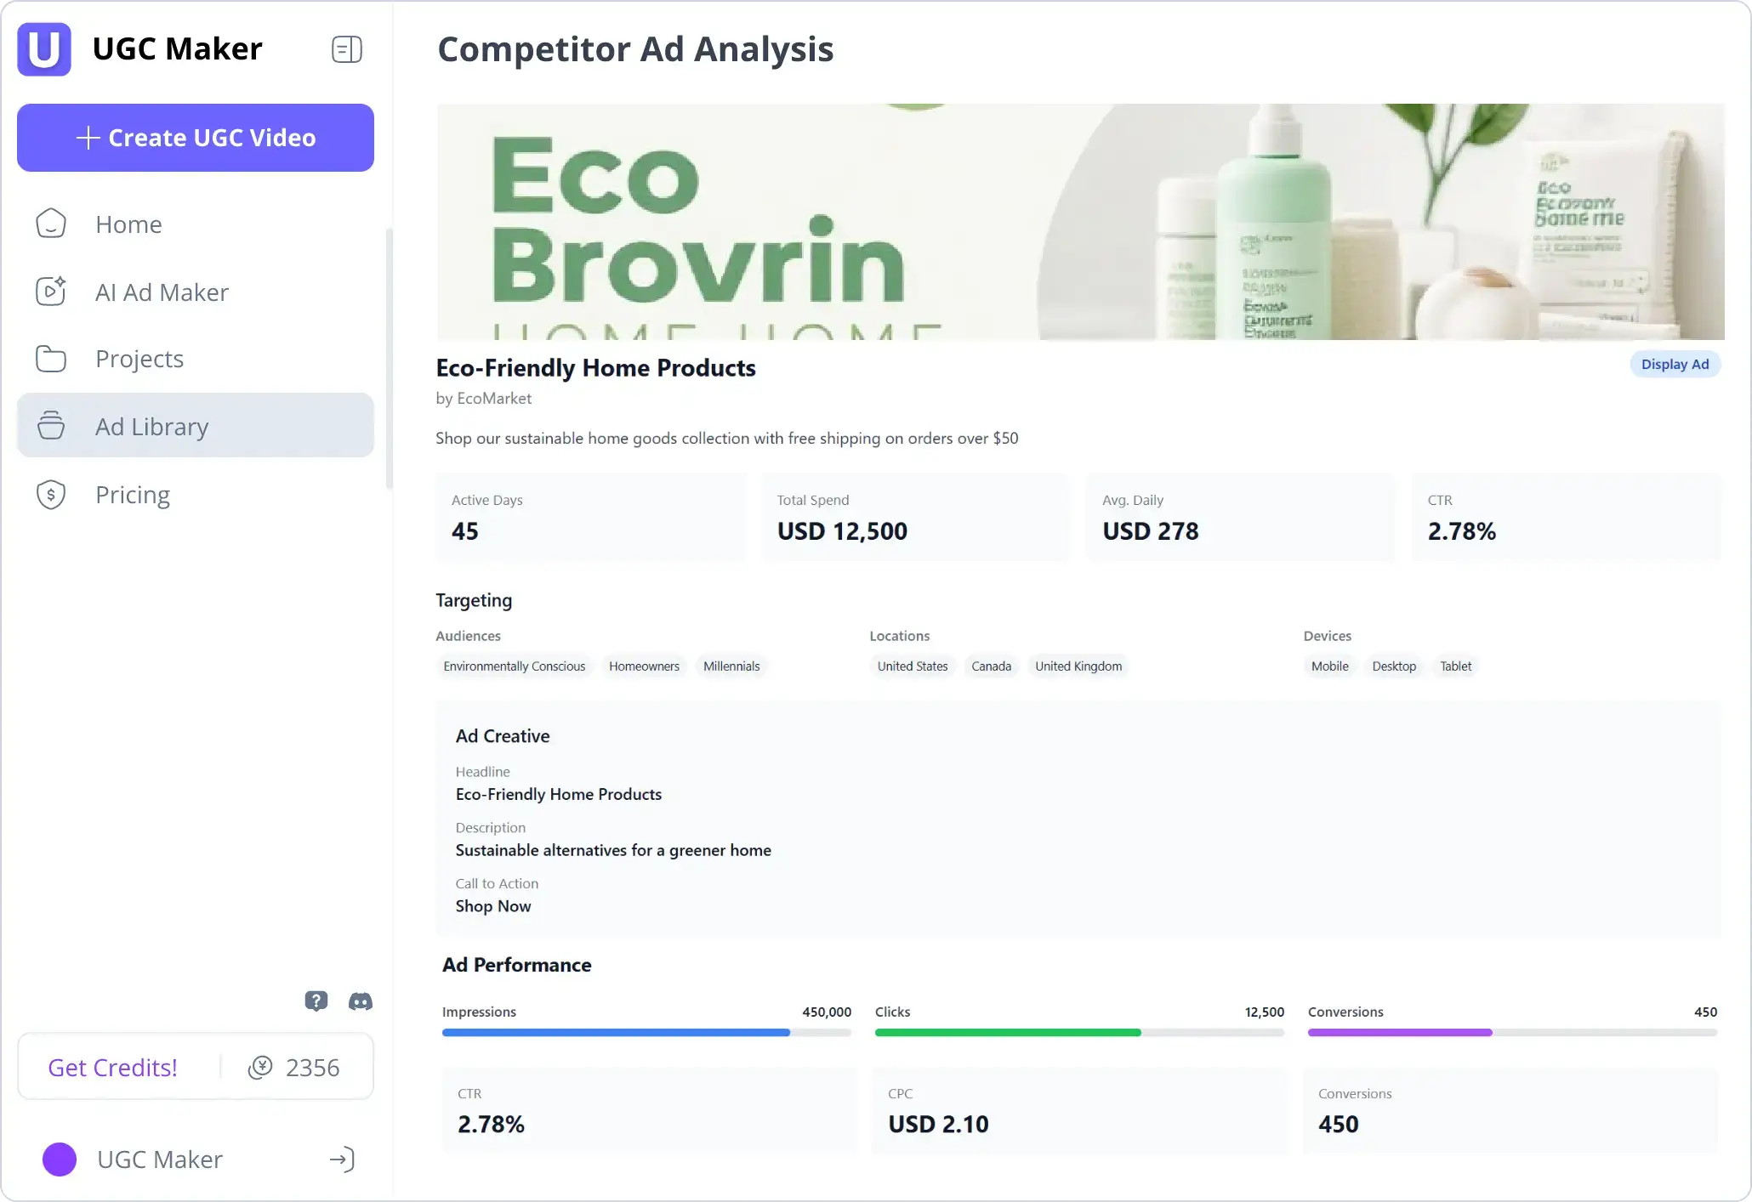Click the Create UGC Video button

point(196,138)
